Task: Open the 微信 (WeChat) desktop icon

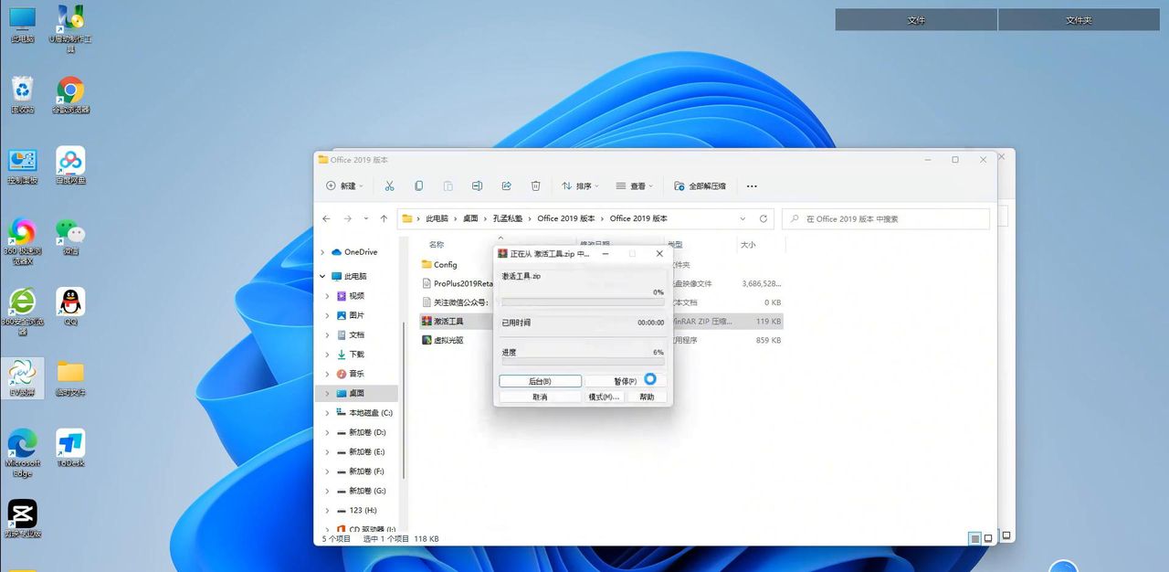Action: [70, 237]
